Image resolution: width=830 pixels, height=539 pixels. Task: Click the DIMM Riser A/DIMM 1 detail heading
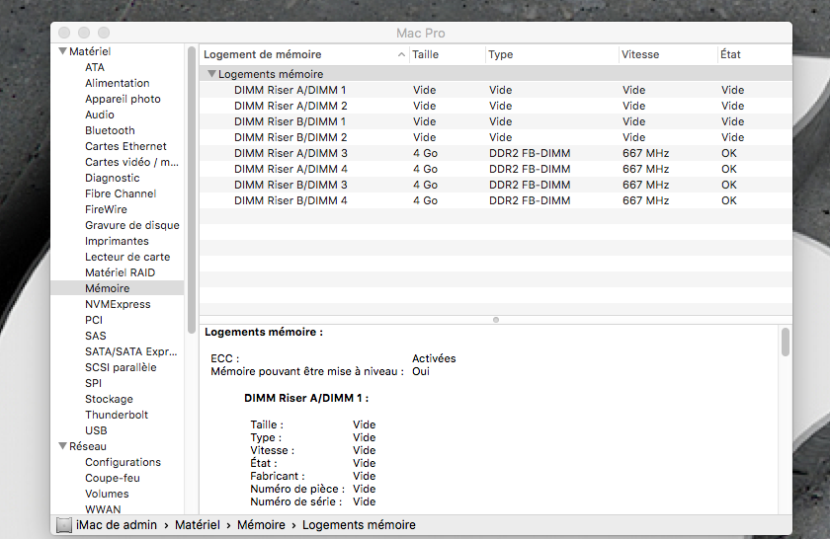(x=306, y=398)
